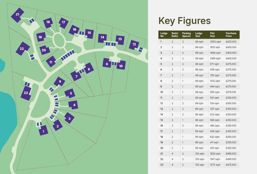The image size is (257, 174).
Task: Click the Parking Spaces column header
Action: (x=186, y=35)
